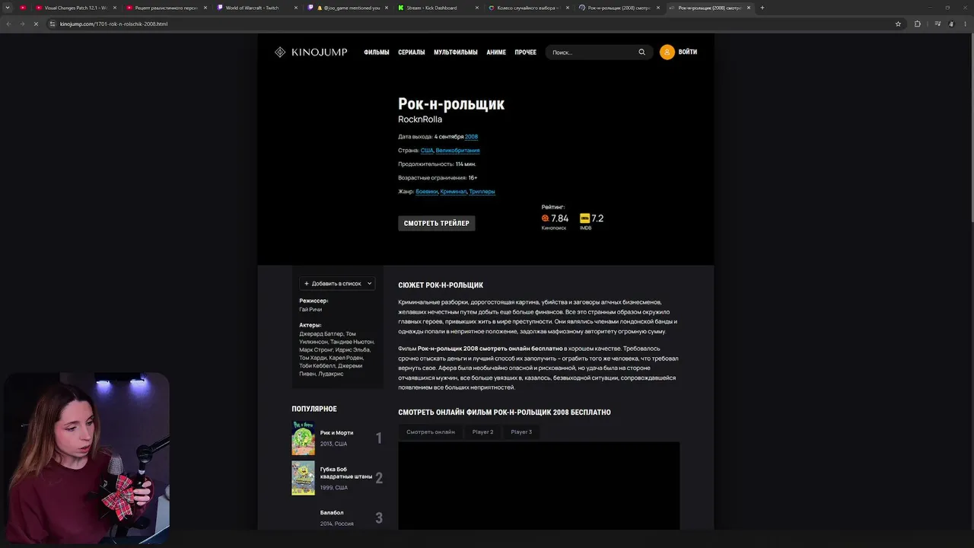View site information icon in address bar

click(x=53, y=24)
